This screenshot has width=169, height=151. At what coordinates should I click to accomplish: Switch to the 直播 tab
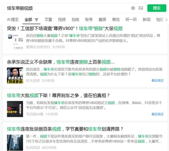pos(102,20)
